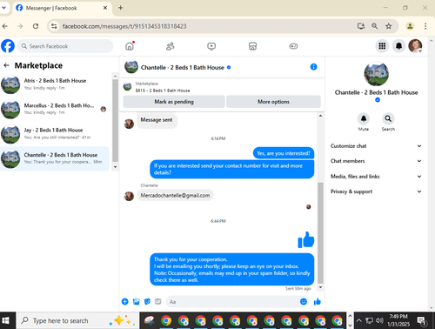Image resolution: width=435 pixels, height=329 pixels.
Task: Open the Windows notification center icon
Action: click(422, 320)
